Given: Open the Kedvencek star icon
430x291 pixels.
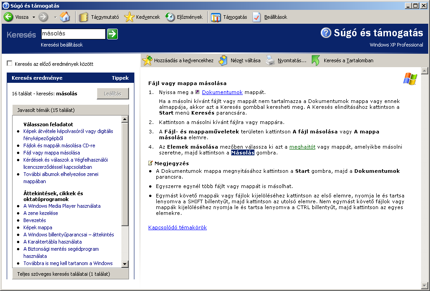Looking at the screenshot, I should [x=129, y=17].
